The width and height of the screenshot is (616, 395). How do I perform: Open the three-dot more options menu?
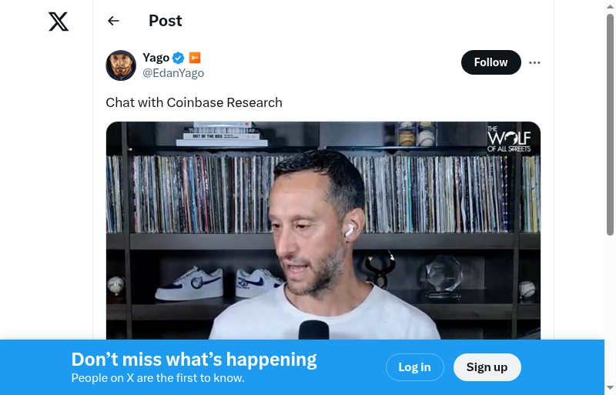point(534,62)
